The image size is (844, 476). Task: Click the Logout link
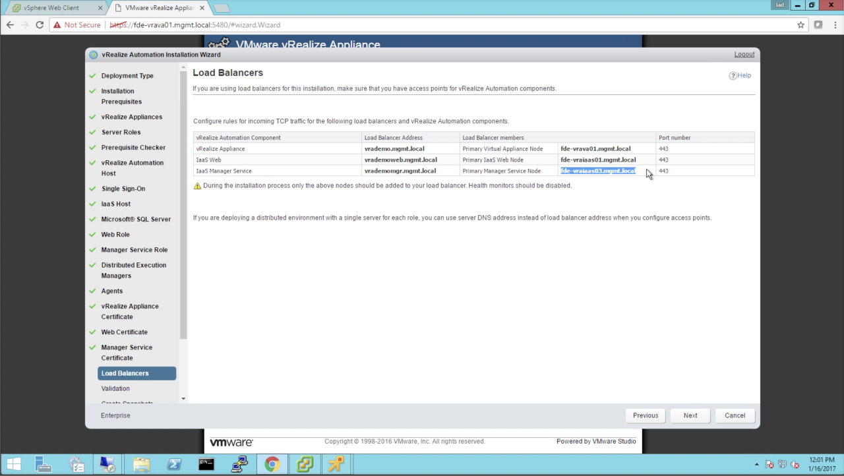(744, 54)
